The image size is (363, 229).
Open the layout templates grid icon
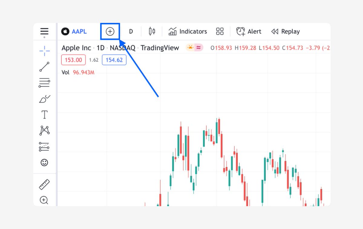(220, 31)
